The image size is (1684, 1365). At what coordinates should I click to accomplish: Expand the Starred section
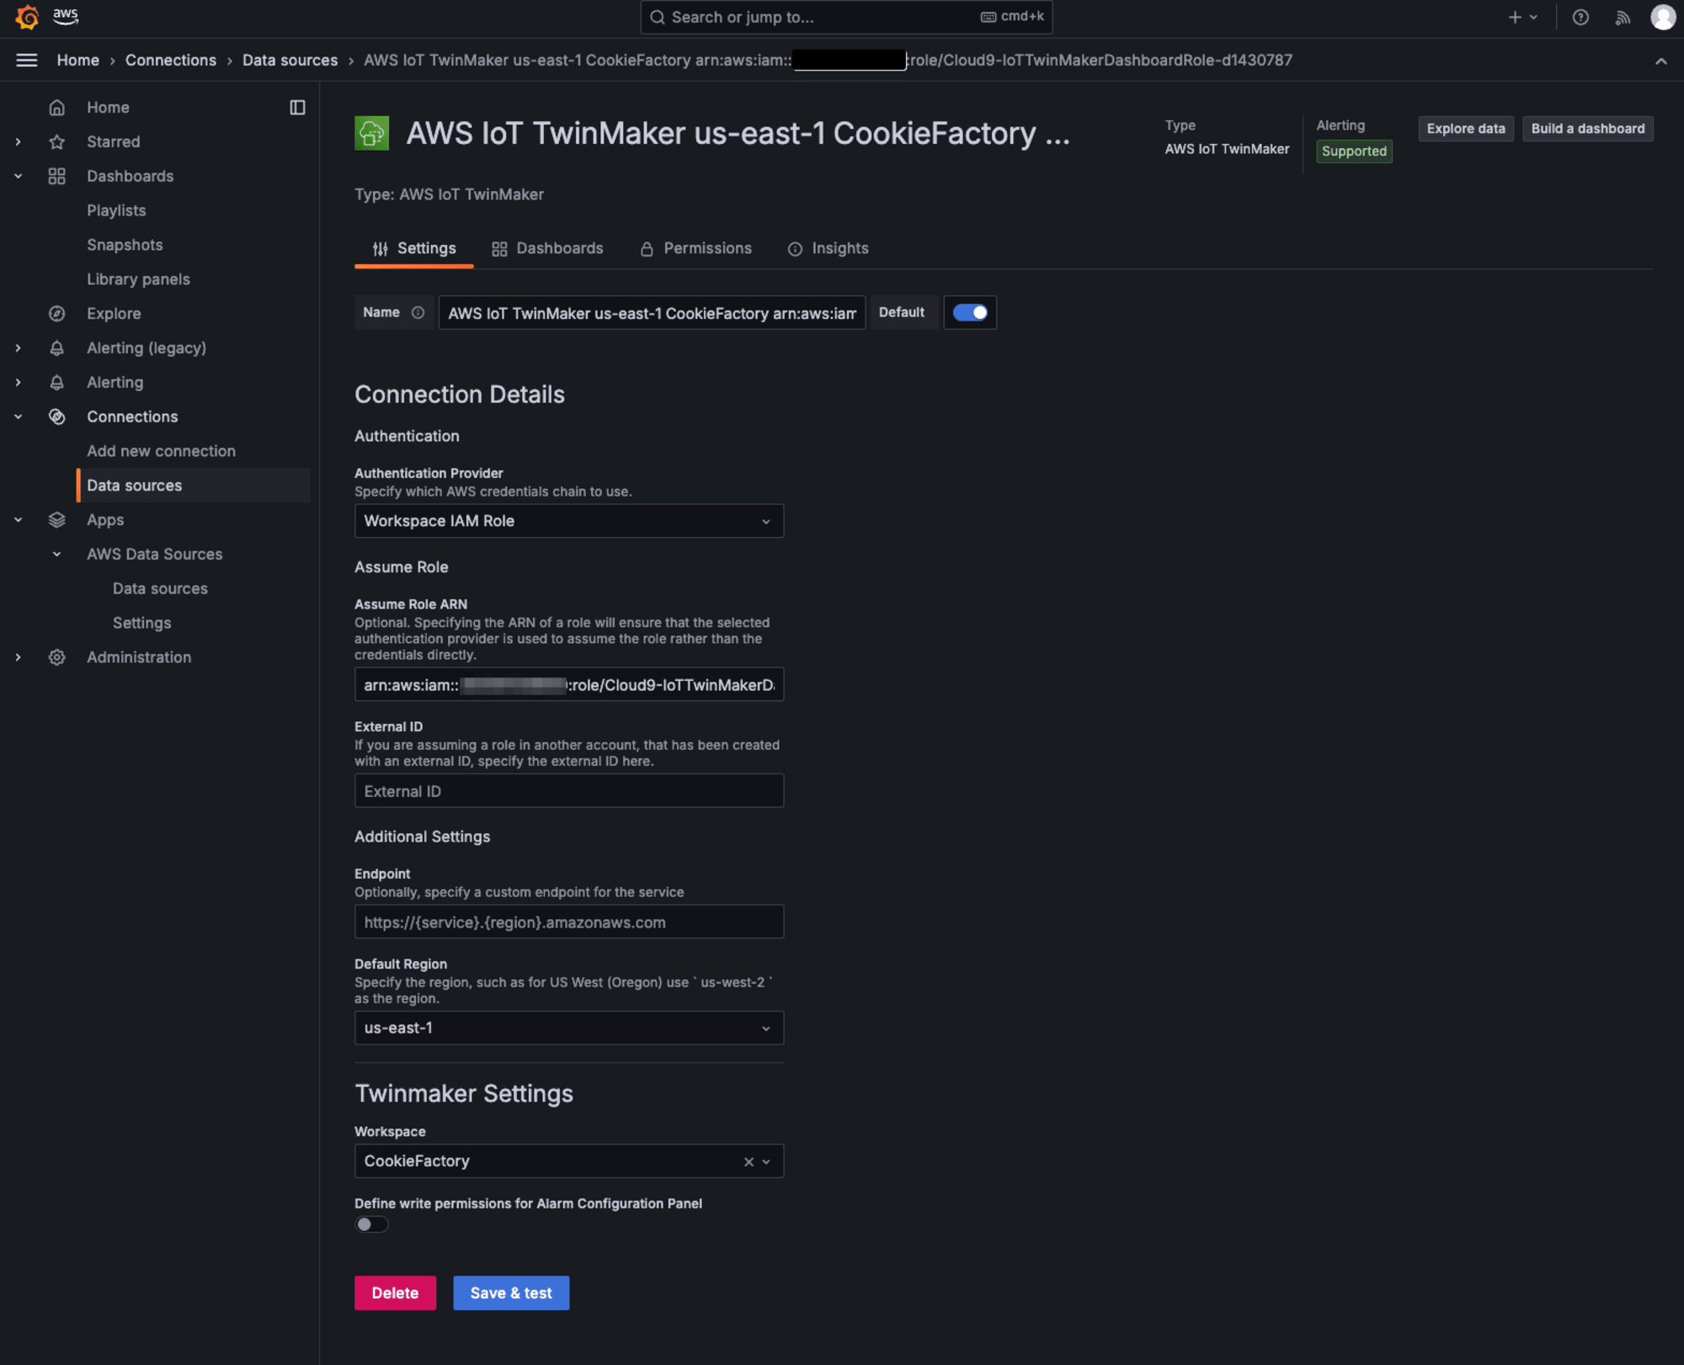pos(18,141)
